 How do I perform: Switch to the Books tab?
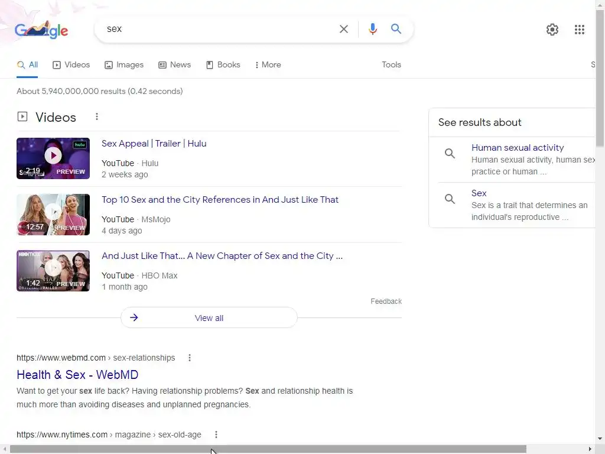pos(223,65)
